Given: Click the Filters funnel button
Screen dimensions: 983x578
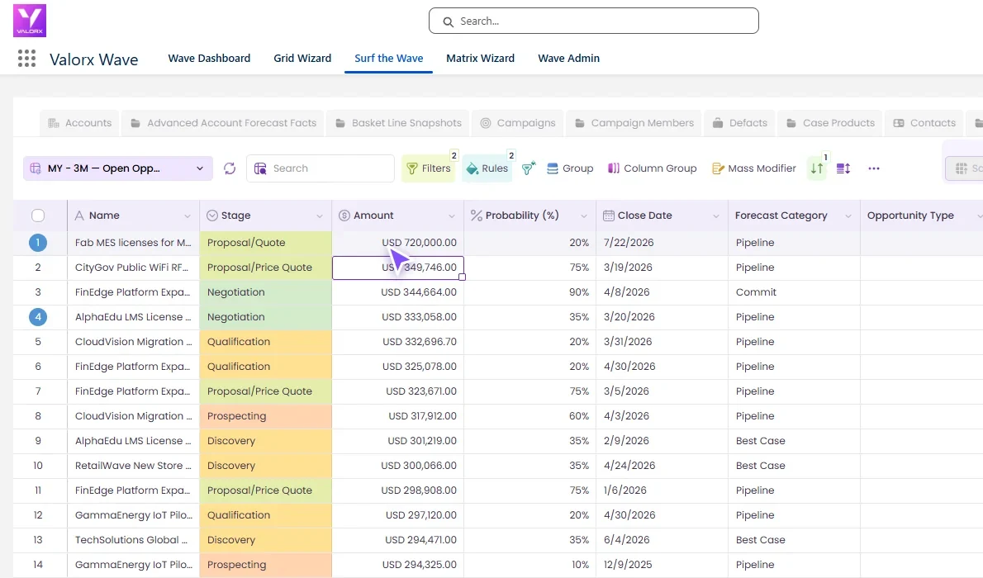Looking at the screenshot, I should (x=429, y=168).
